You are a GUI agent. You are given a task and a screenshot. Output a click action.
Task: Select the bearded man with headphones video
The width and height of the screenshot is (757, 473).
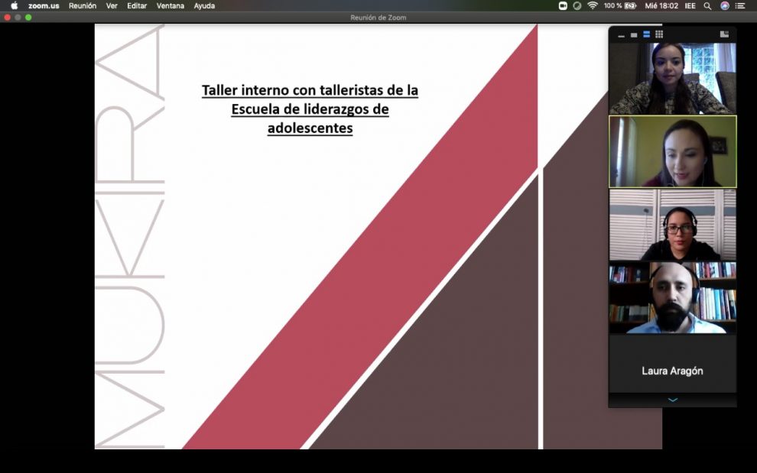coord(672,298)
